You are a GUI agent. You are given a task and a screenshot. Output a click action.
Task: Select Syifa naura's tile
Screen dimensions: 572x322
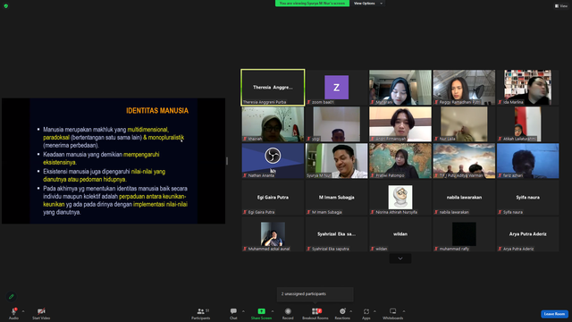tap(528, 197)
